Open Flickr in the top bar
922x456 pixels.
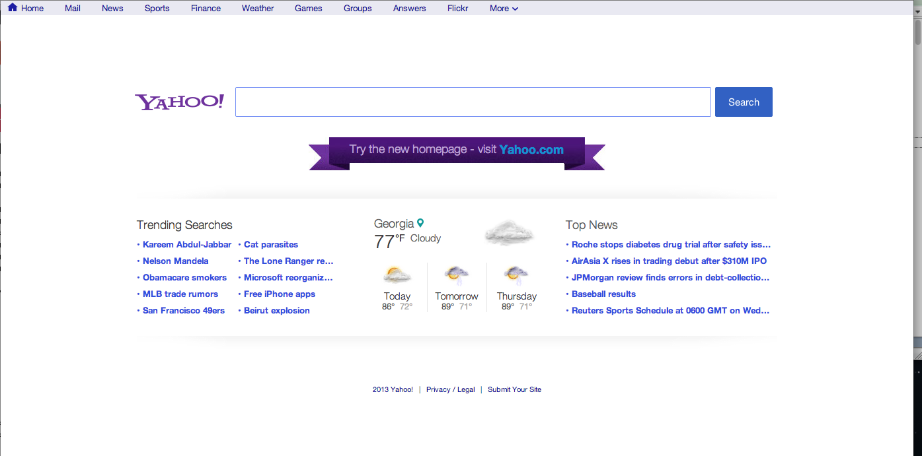coord(457,9)
